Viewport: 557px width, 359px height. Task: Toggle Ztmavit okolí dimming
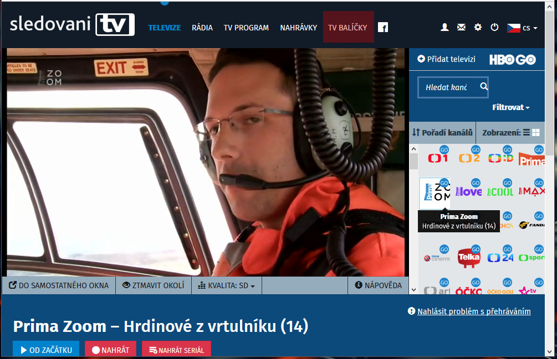pos(154,285)
